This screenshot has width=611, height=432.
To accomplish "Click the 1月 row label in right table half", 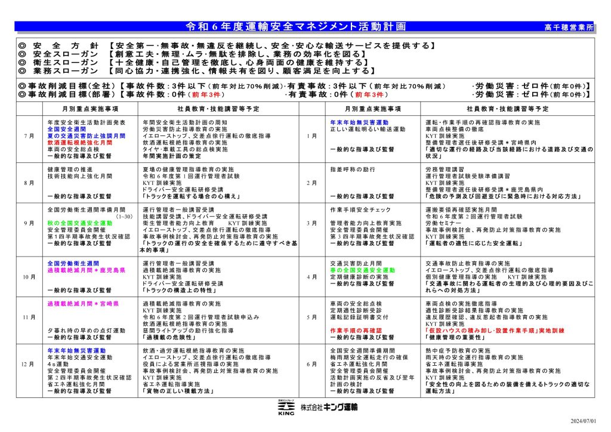I will coord(311,136).
